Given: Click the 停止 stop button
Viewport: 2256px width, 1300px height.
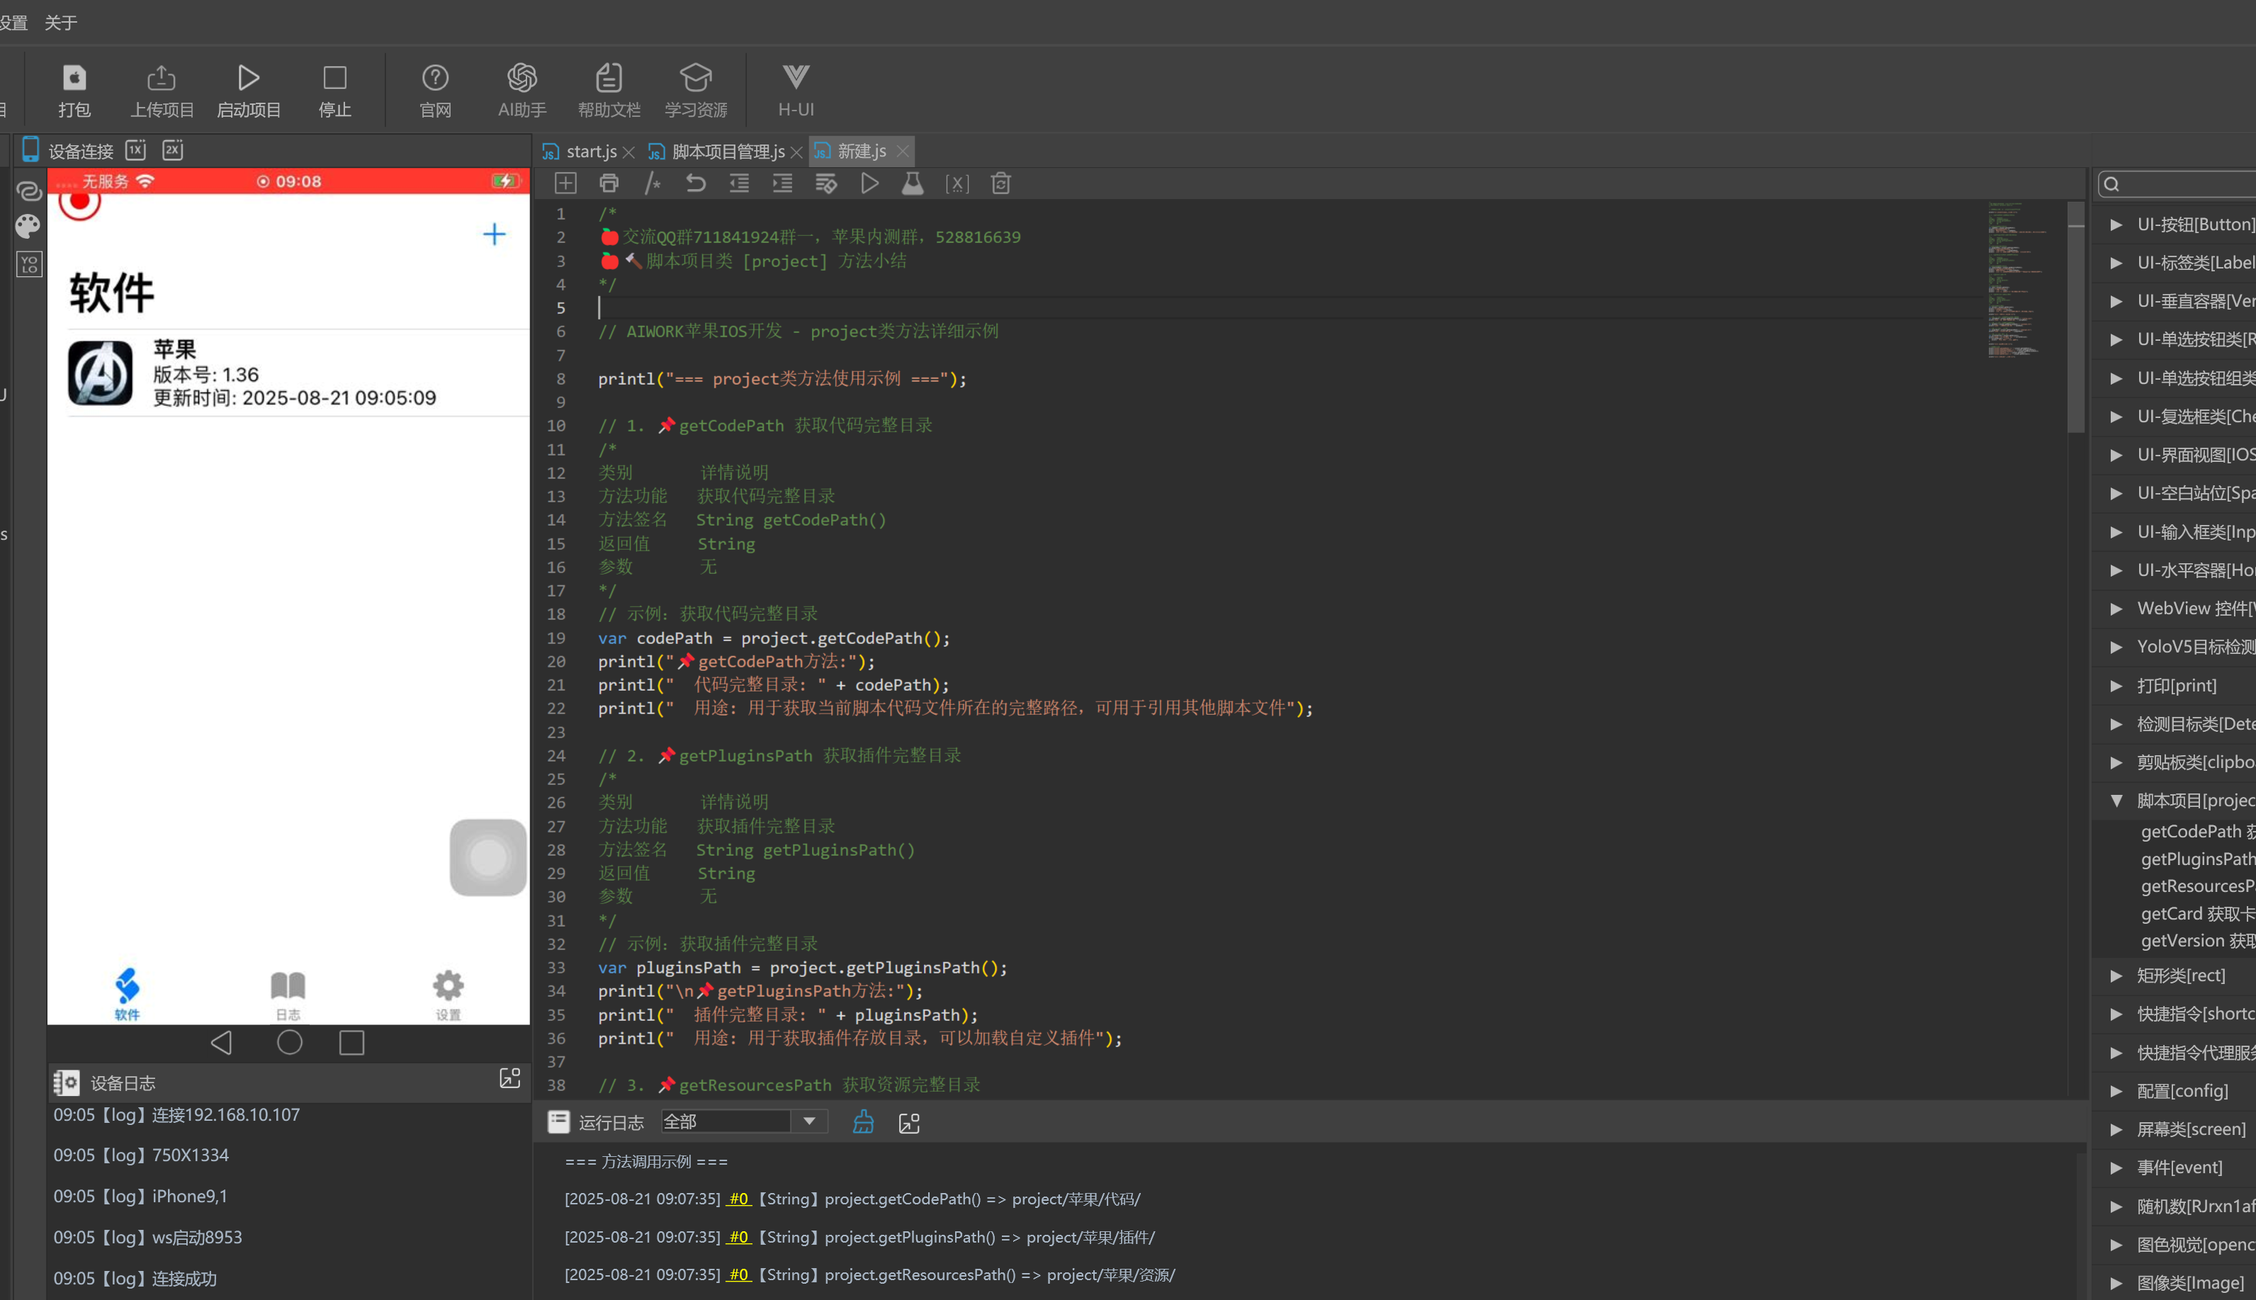Looking at the screenshot, I should pos(334,90).
